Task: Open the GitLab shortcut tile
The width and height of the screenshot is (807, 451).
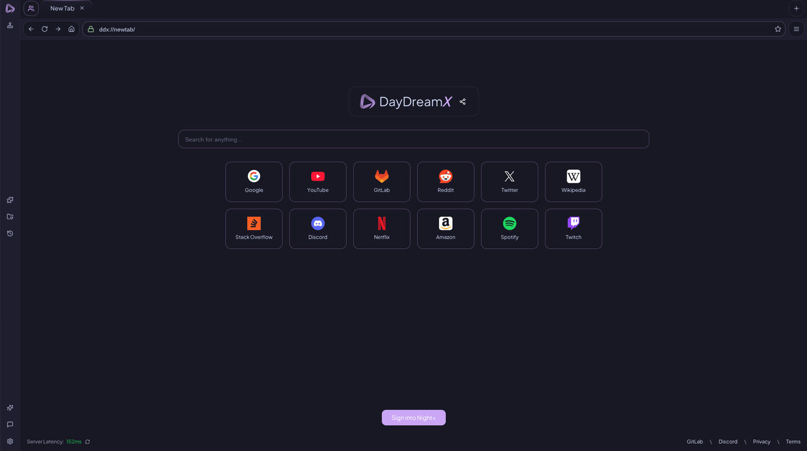Action: tap(381, 182)
